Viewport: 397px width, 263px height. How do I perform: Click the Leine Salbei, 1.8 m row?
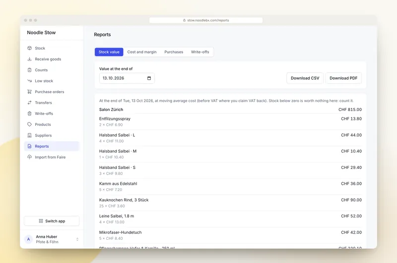[x=230, y=219]
